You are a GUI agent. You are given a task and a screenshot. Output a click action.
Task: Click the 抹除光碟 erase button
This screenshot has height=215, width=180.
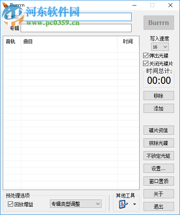tap(159, 143)
